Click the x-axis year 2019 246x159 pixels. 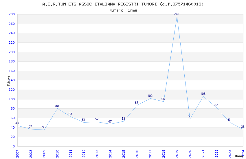(177, 154)
